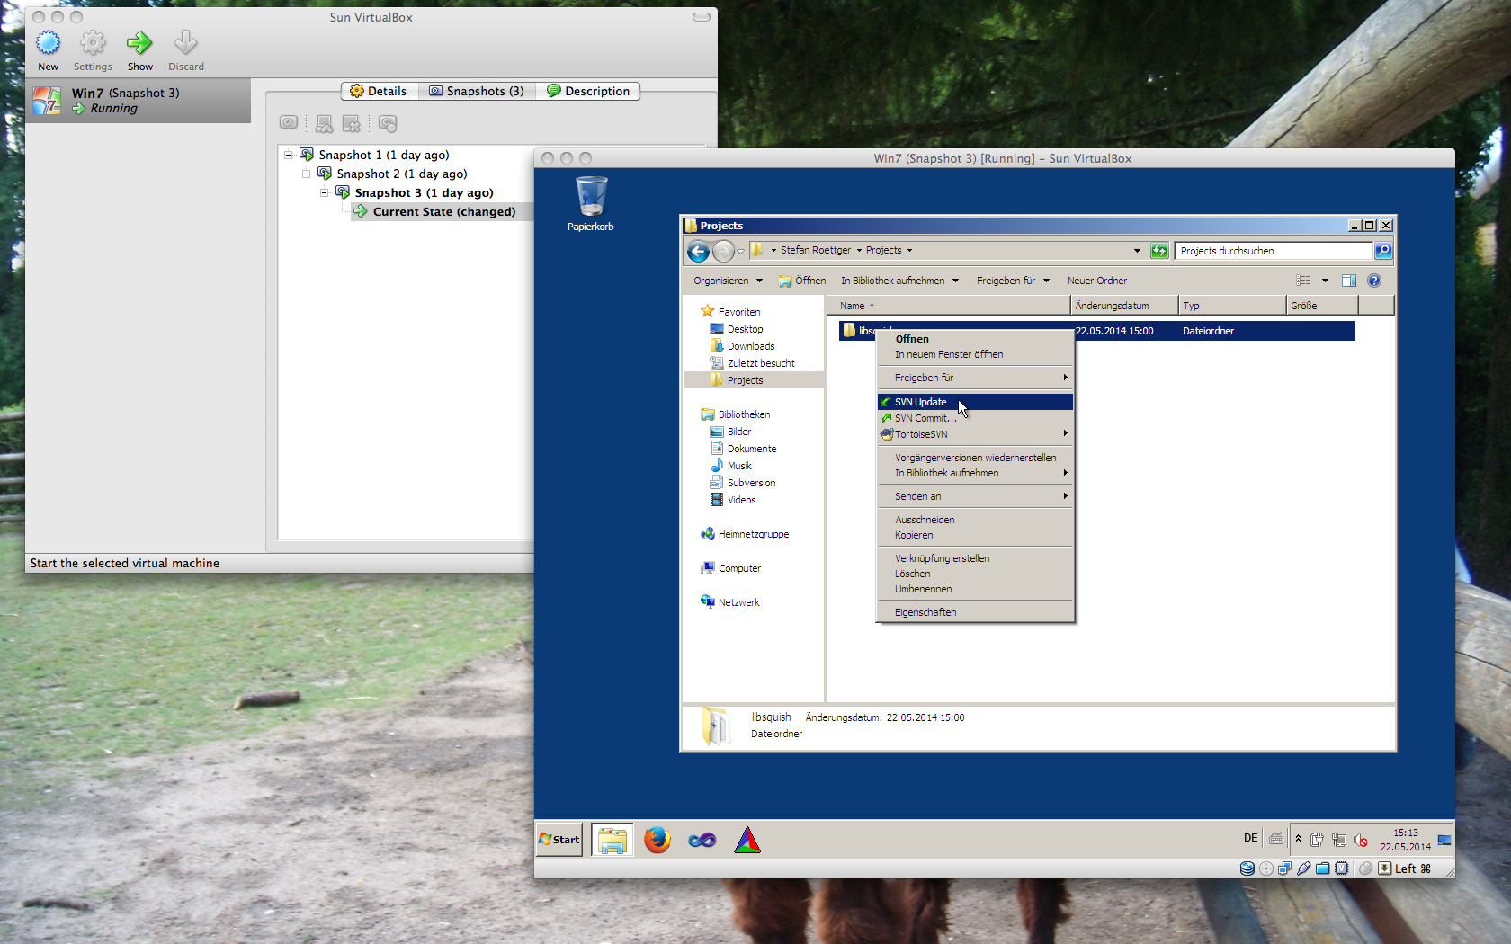Select Eigenschaften in context menu
The image size is (1511, 944).
point(975,612)
